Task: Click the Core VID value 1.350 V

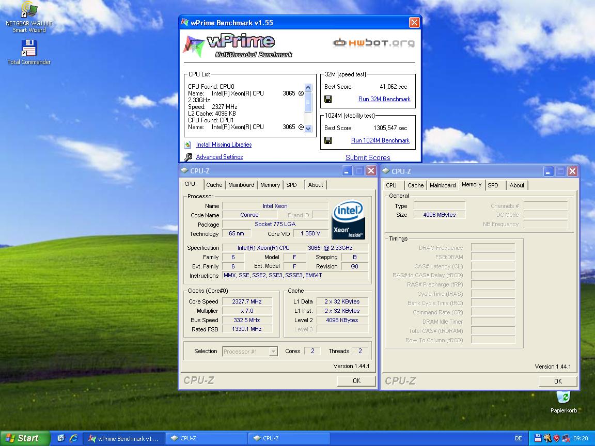Action: pyautogui.click(x=310, y=234)
